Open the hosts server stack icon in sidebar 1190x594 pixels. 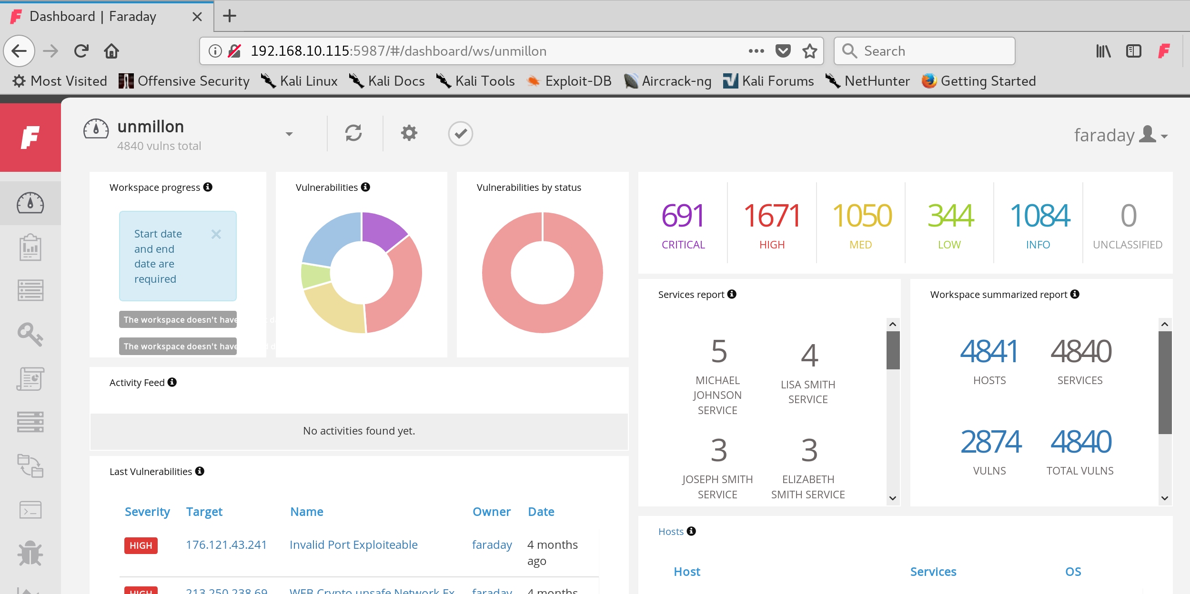pos(30,422)
